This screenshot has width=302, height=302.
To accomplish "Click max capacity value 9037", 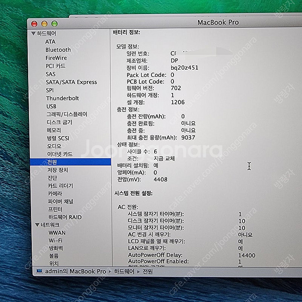I will pos(188,138).
